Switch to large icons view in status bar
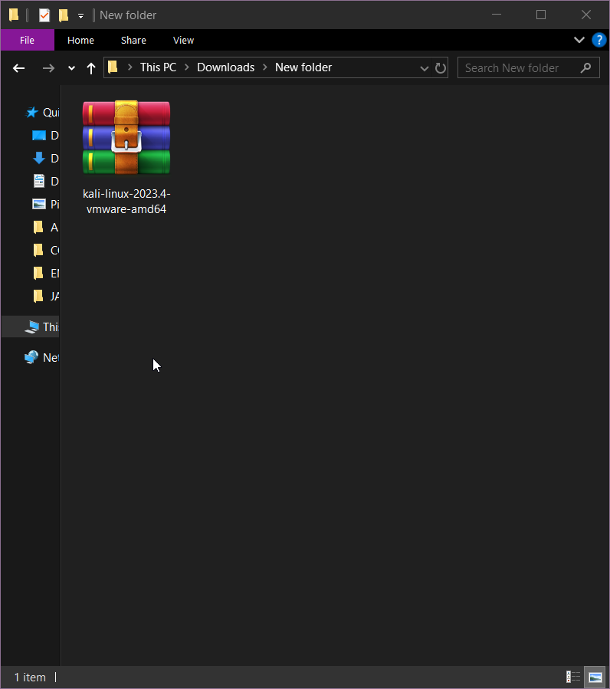 [x=595, y=677]
